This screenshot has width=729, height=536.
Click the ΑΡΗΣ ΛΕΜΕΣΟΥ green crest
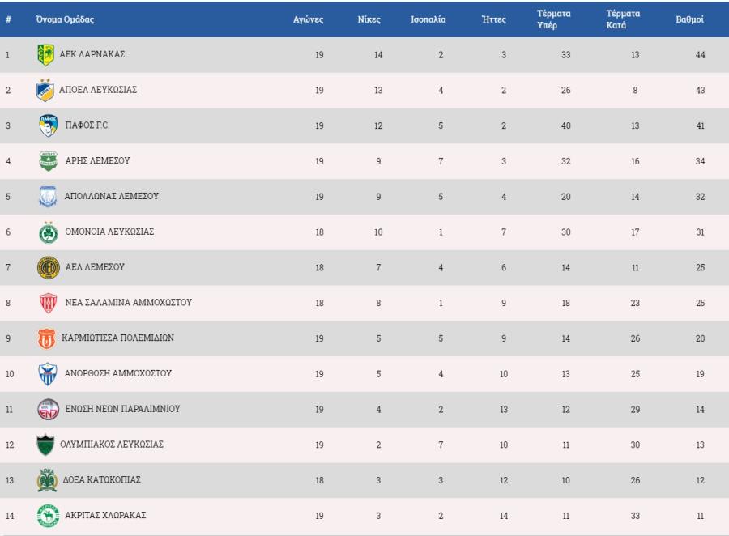pos(49,161)
